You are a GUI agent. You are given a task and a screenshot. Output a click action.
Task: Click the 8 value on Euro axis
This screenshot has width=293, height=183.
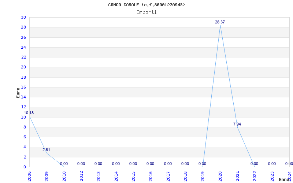click(25, 127)
